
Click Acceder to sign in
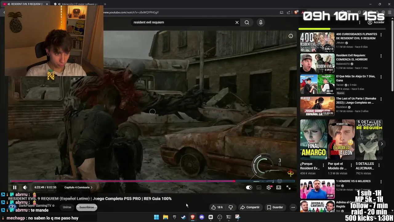(376, 22)
